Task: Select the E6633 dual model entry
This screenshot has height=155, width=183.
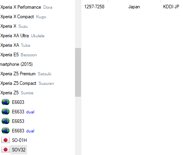Action: pyautogui.click(x=23, y=112)
